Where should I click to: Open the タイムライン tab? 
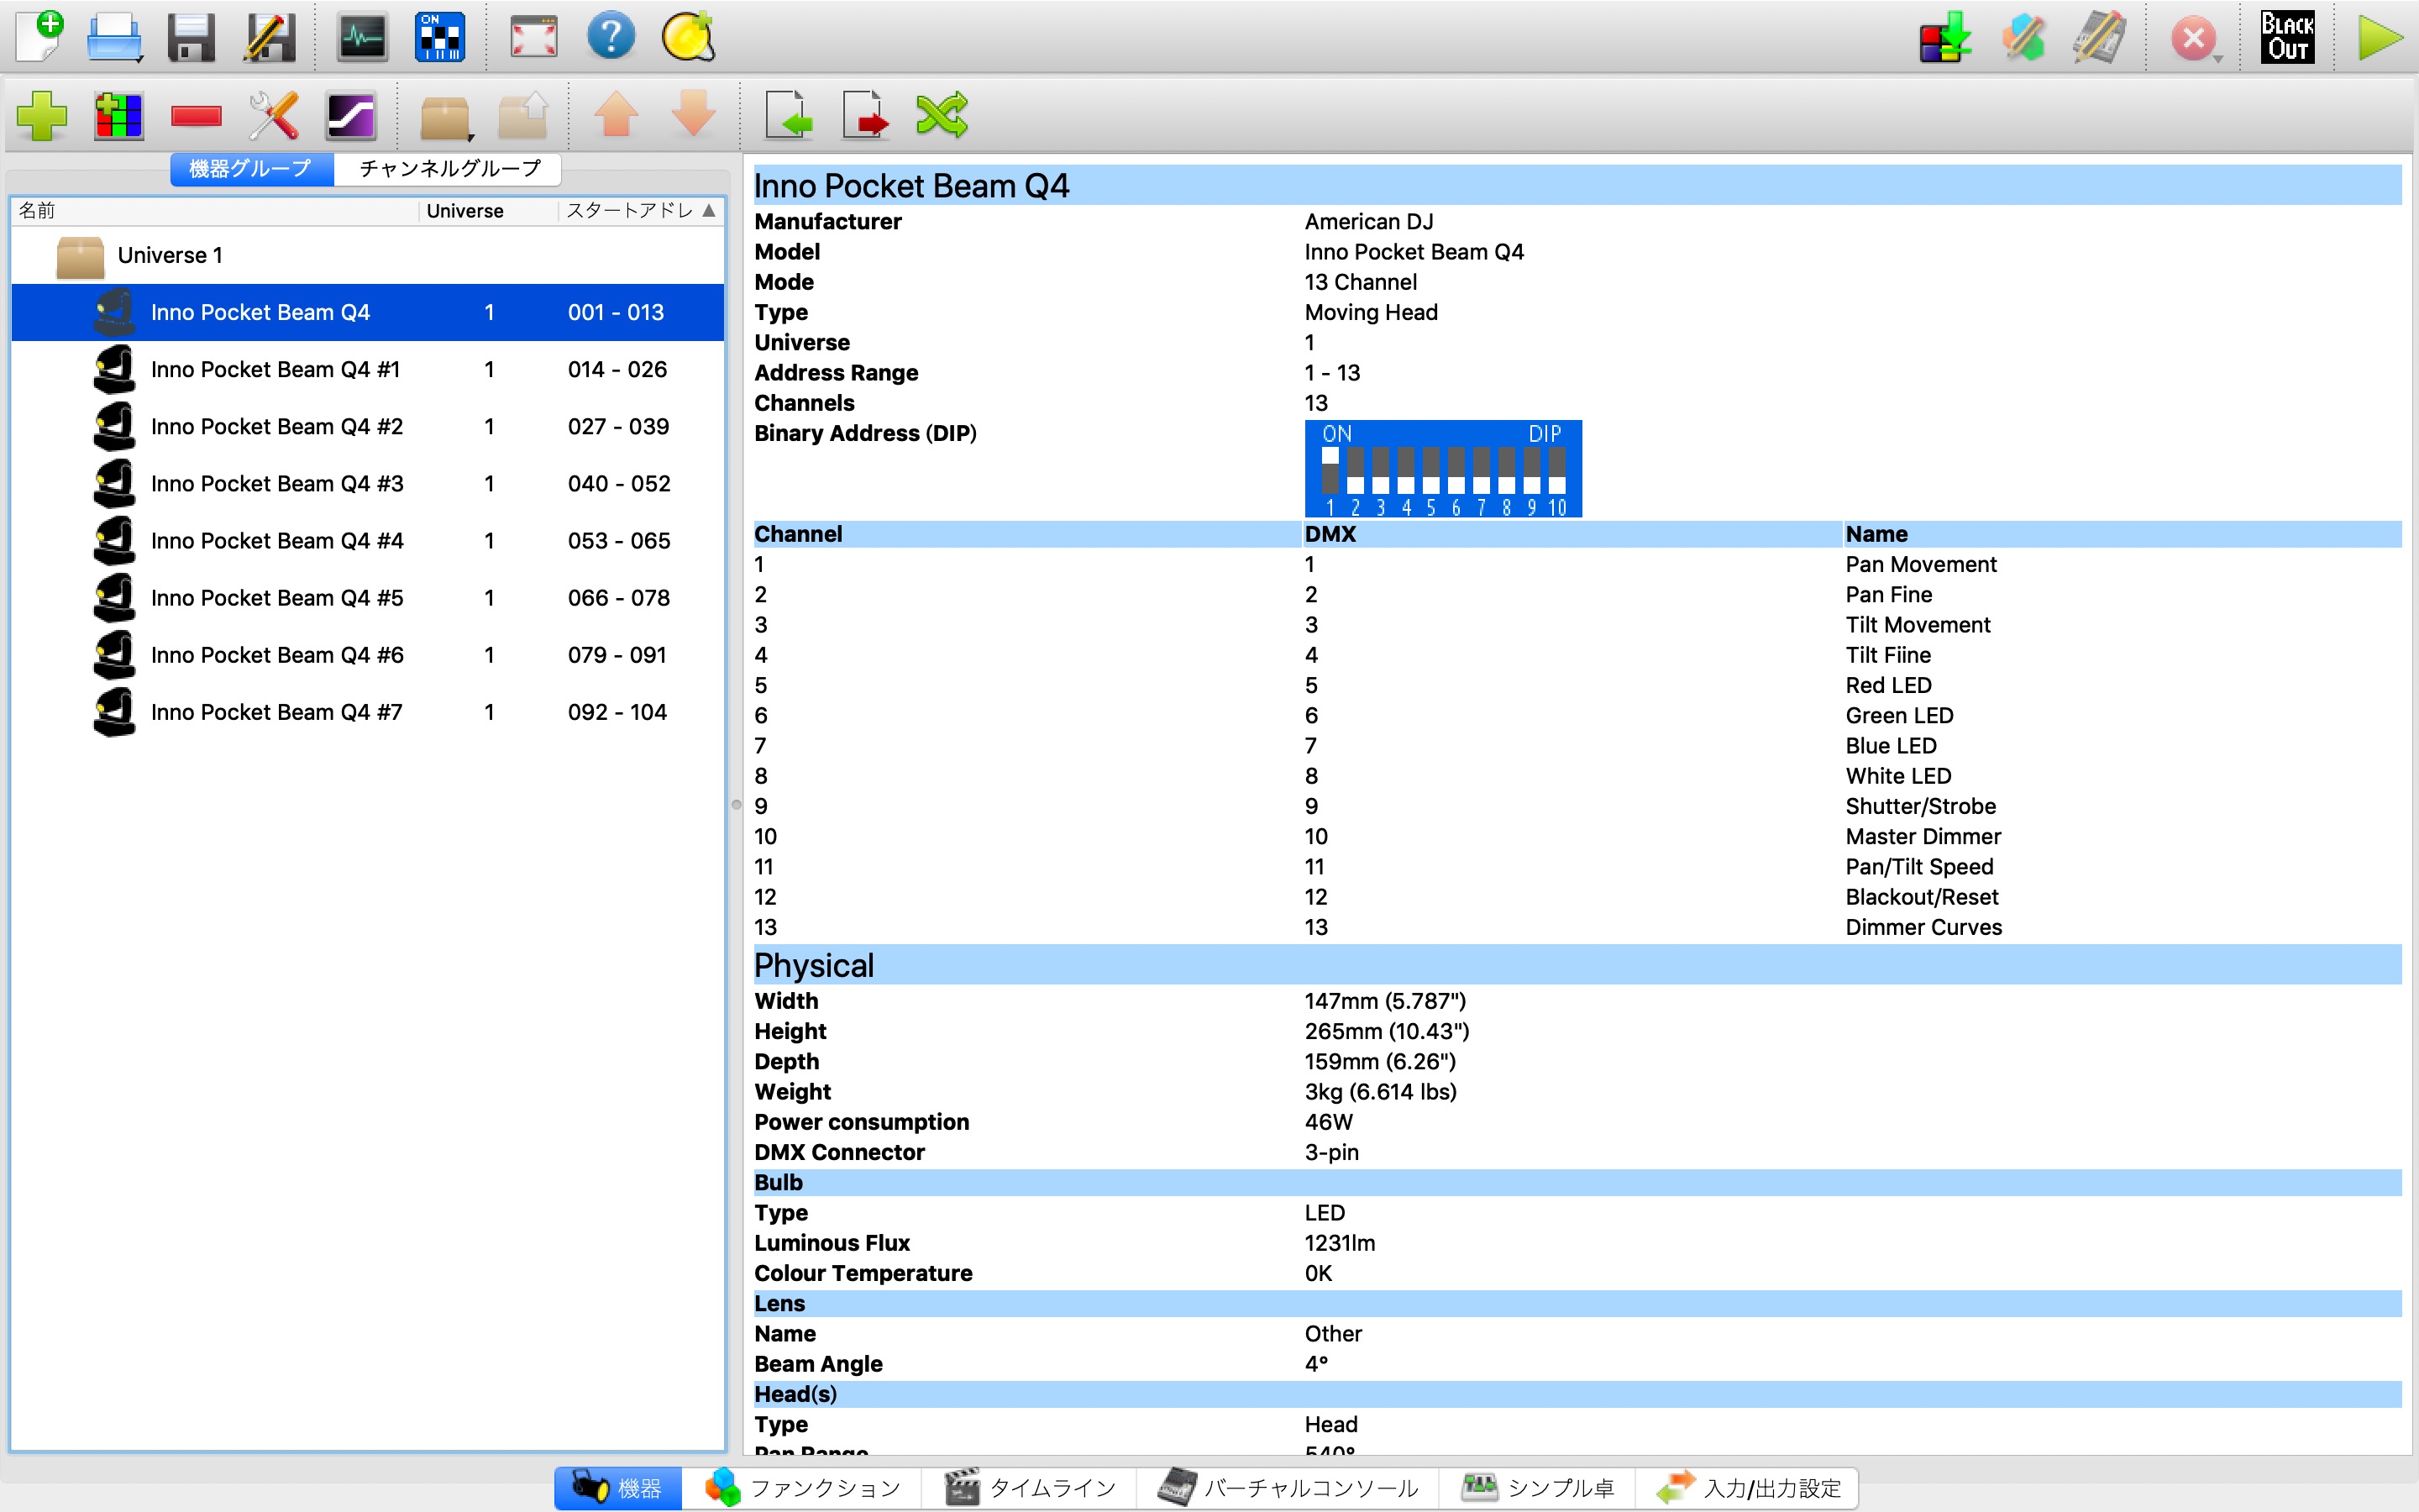1030,1488
